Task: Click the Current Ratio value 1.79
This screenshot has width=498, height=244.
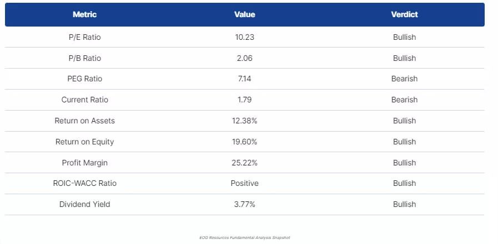Action: tap(244, 100)
